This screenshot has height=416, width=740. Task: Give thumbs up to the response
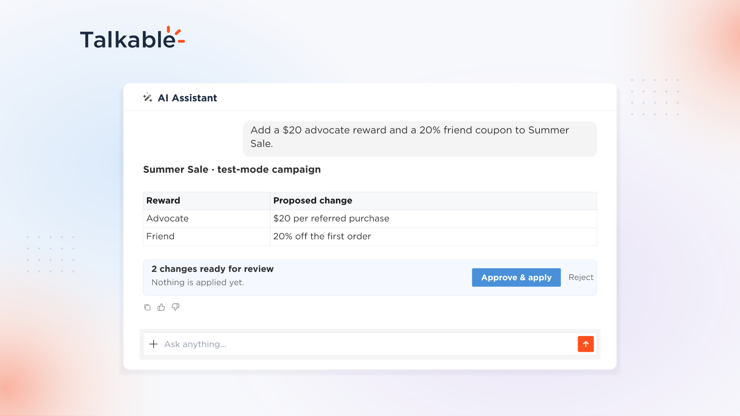[x=161, y=307]
